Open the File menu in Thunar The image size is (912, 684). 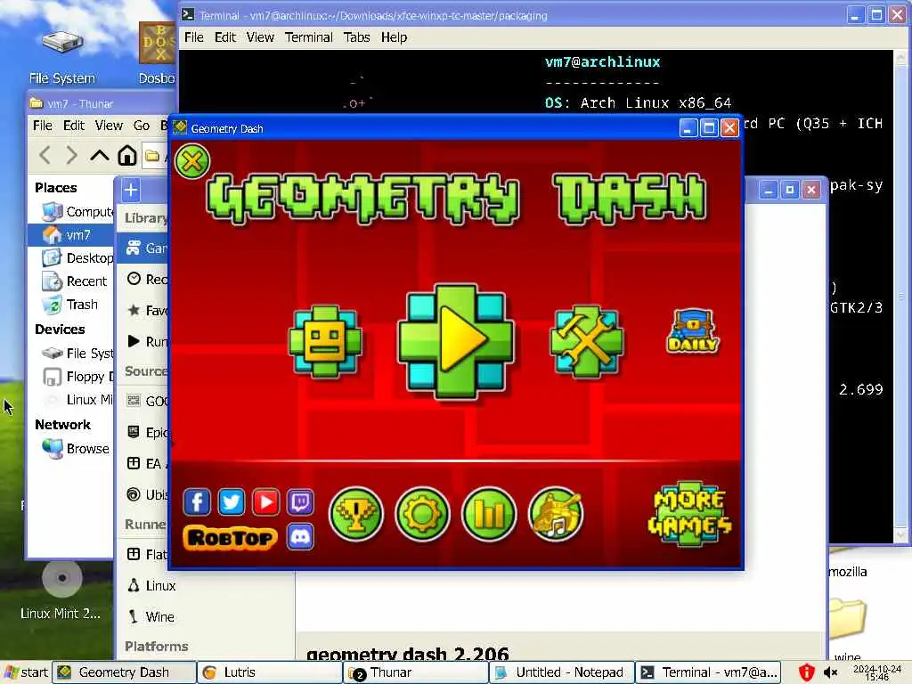[x=43, y=126]
